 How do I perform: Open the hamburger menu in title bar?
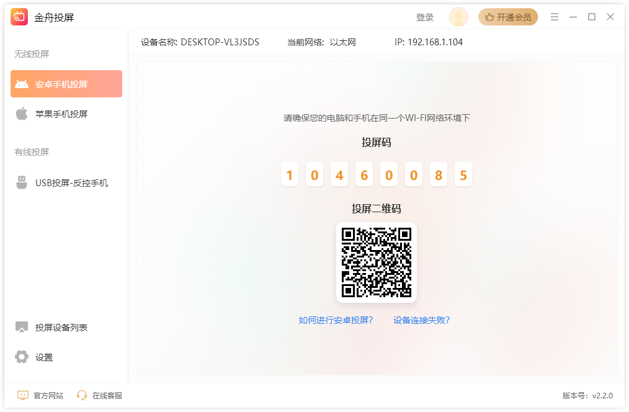click(x=555, y=17)
